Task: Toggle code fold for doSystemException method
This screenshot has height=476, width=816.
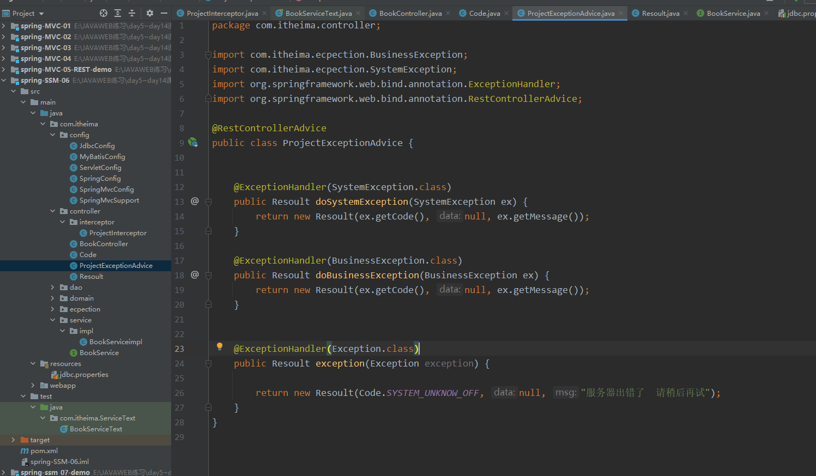Action: point(208,202)
